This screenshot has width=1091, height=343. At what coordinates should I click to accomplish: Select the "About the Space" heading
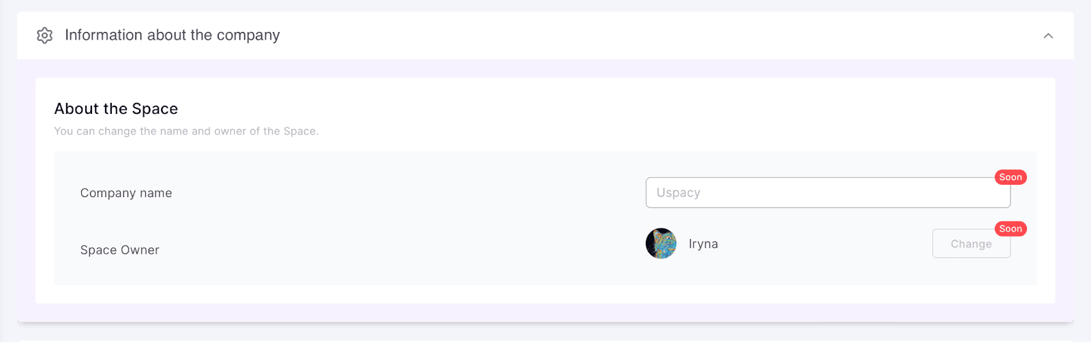pos(116,109)
